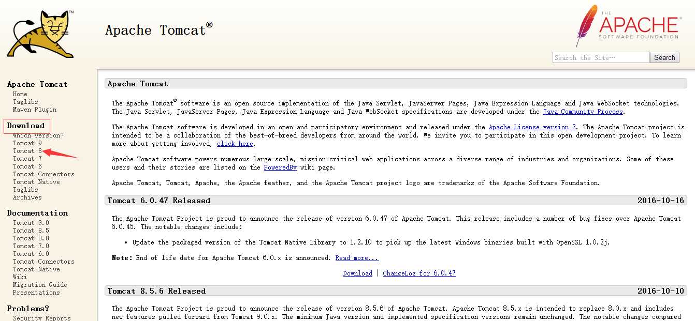Screen dimensions: 695x321
Task: Open the Tomcat 8 download page
Action: click(x=27, y=151)
